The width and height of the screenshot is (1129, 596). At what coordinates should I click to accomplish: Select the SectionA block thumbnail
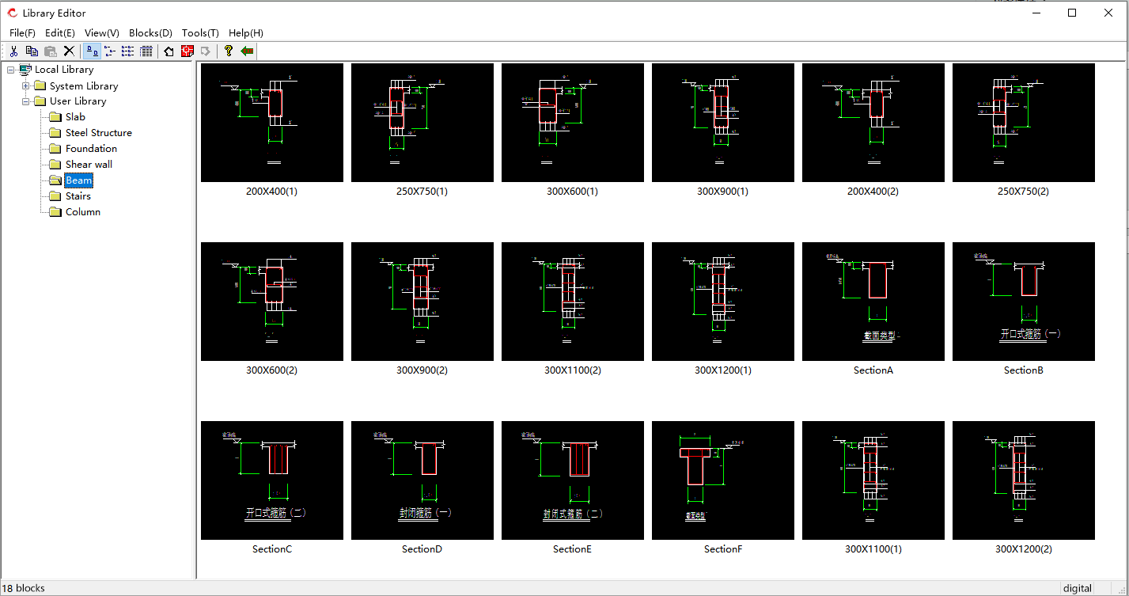[x=873, y=302]
